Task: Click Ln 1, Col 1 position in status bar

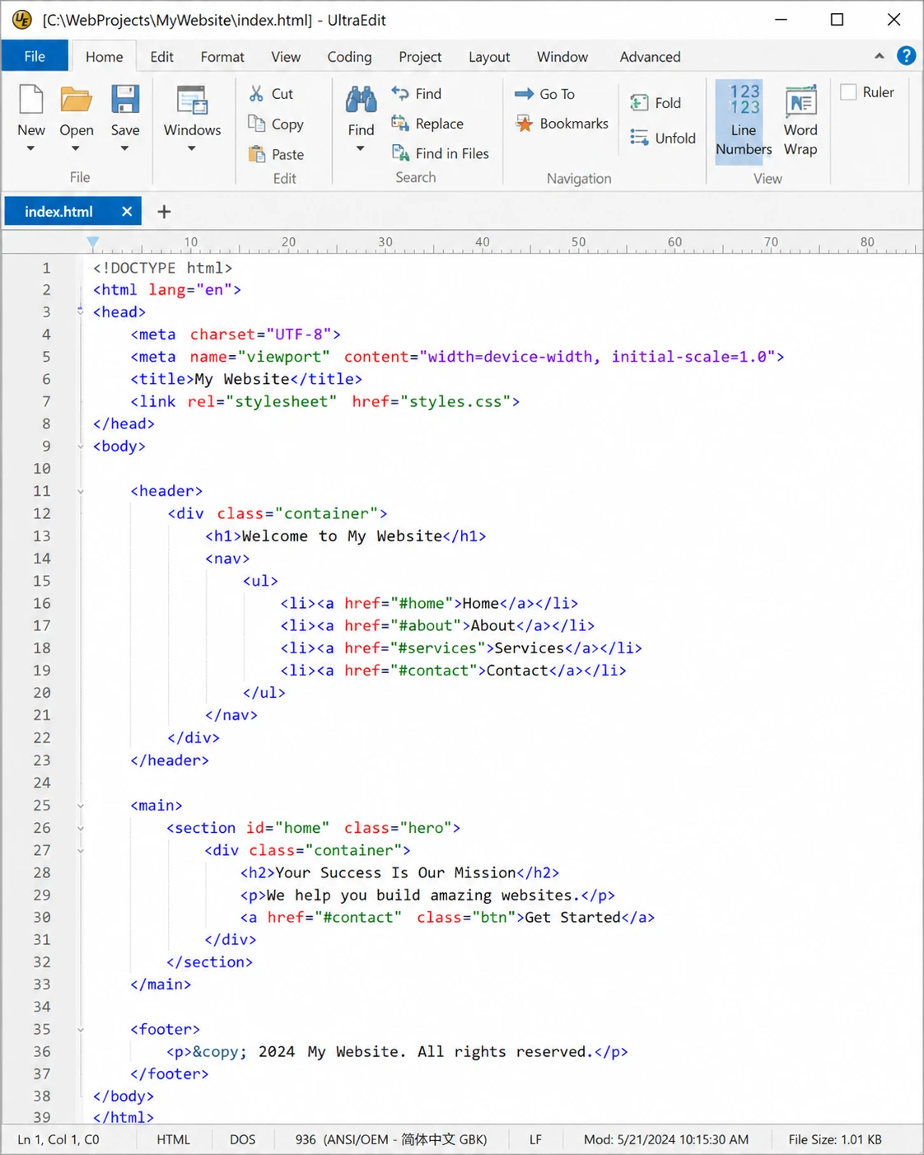Action: point(58,1140)
